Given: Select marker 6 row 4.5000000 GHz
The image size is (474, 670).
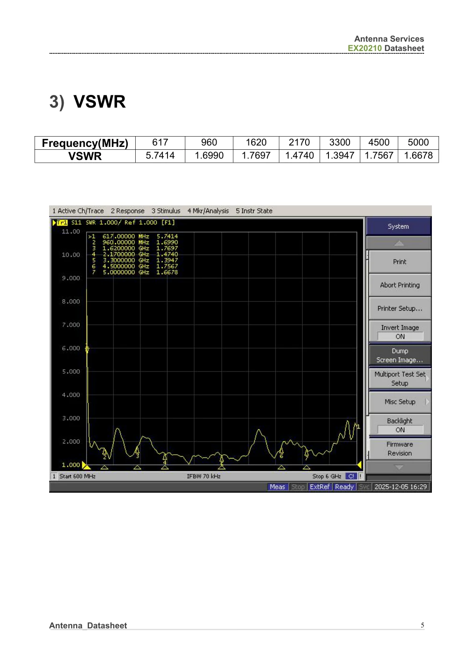Looking at the screenshot, I should coord(133,266).
